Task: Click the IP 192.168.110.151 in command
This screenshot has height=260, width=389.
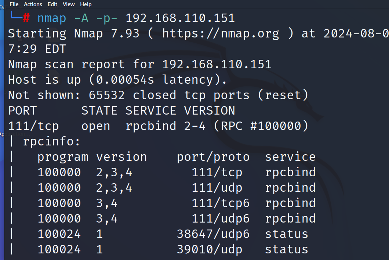Action: pyautogui.click(x=180, y=18)
